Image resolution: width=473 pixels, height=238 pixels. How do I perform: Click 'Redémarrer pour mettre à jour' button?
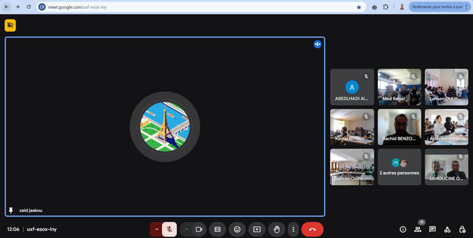(x=437, y=7)
